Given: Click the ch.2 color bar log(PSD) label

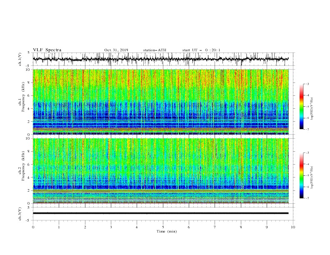Looking at the screenshot, I should point(312,177).
